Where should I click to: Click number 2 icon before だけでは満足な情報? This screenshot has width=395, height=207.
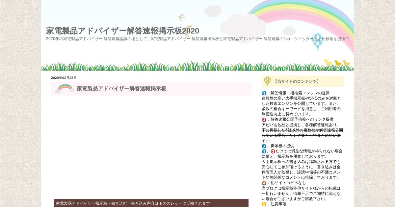273,151
